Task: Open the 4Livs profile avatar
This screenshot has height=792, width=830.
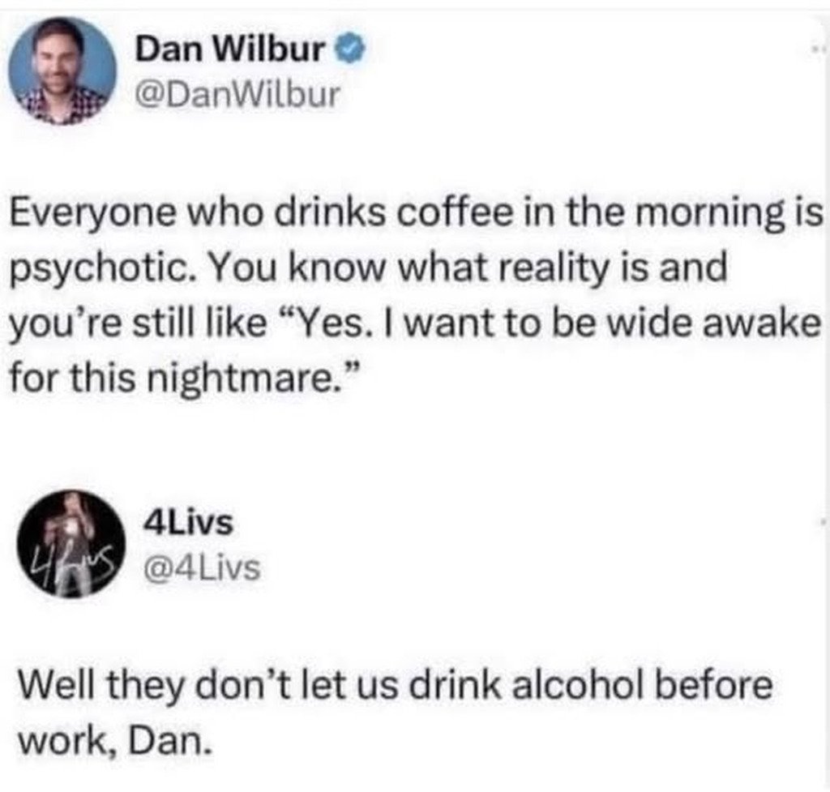Action: [x=71, y=544]
